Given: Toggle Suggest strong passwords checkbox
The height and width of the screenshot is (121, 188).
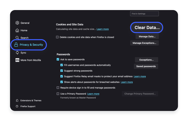Looking at the screenshot, I should [x=62, y=71].
